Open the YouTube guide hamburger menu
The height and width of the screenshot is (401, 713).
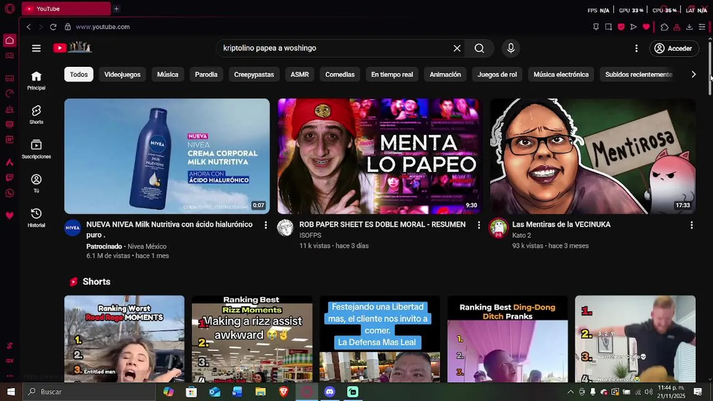[36, 48]
